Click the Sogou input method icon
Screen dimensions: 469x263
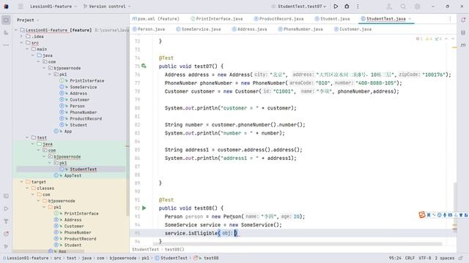tap(422, 215)
